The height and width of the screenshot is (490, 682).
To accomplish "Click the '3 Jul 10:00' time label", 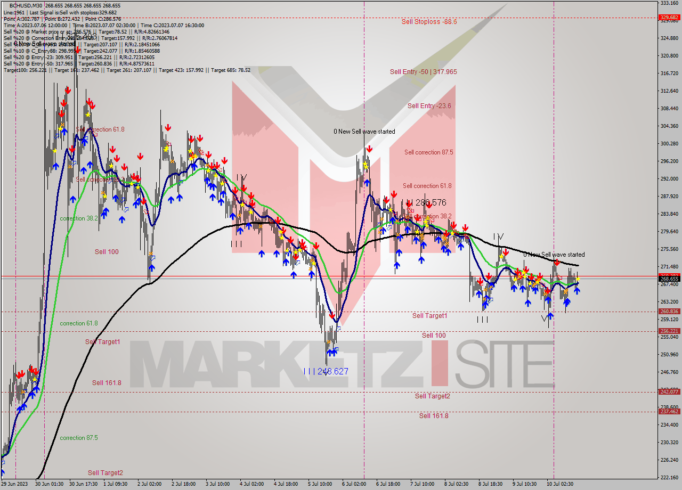I will pos(219,484).
